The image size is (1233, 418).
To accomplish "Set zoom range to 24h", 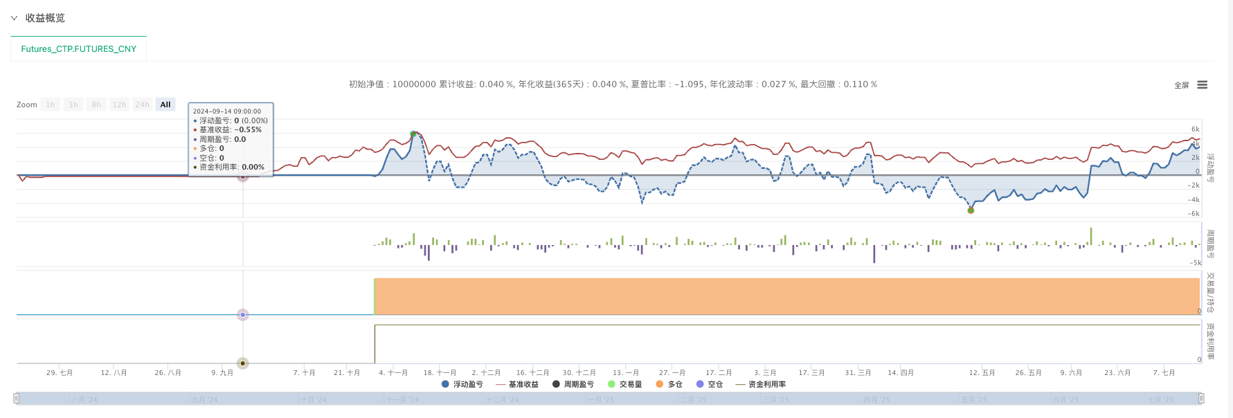I will point(143,104).
